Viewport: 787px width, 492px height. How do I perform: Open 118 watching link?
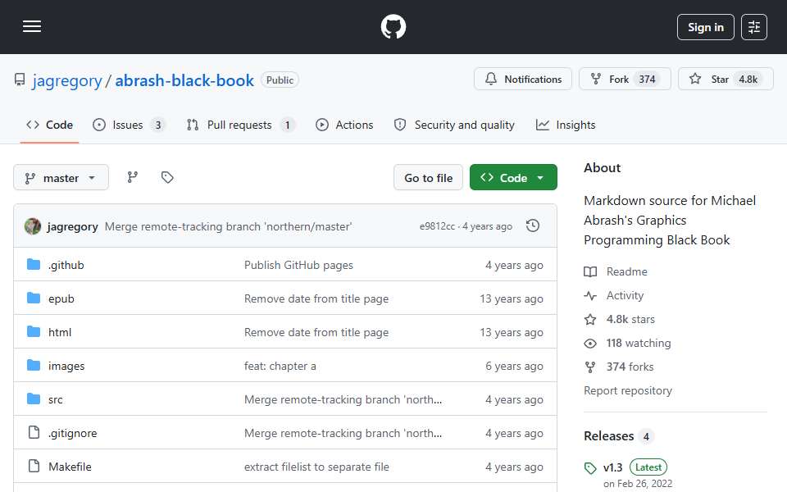point(627,344)
